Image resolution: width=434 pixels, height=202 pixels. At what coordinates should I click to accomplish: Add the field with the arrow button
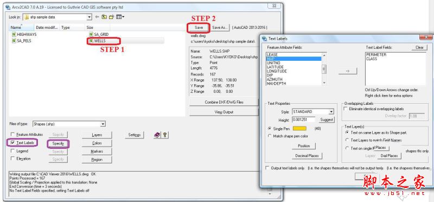(348, 71)
